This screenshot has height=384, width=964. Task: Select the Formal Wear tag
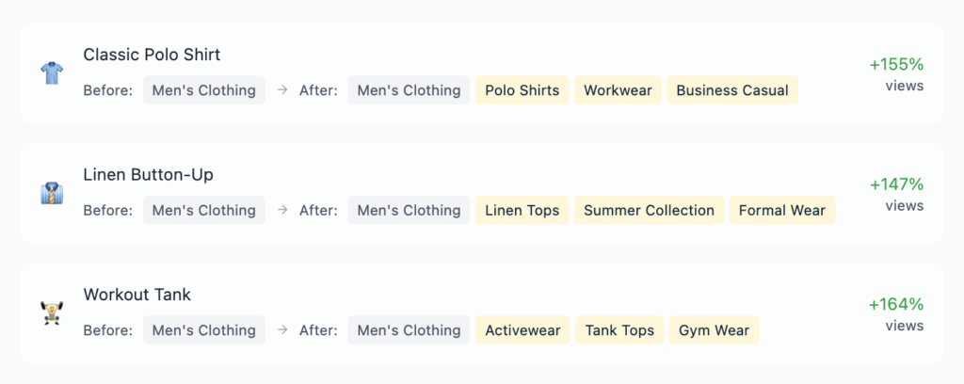click(782, 210)
